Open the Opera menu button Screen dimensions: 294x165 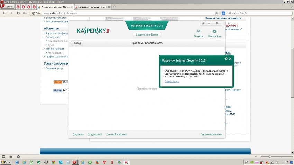pyautogui.click(x=7, y=7)
